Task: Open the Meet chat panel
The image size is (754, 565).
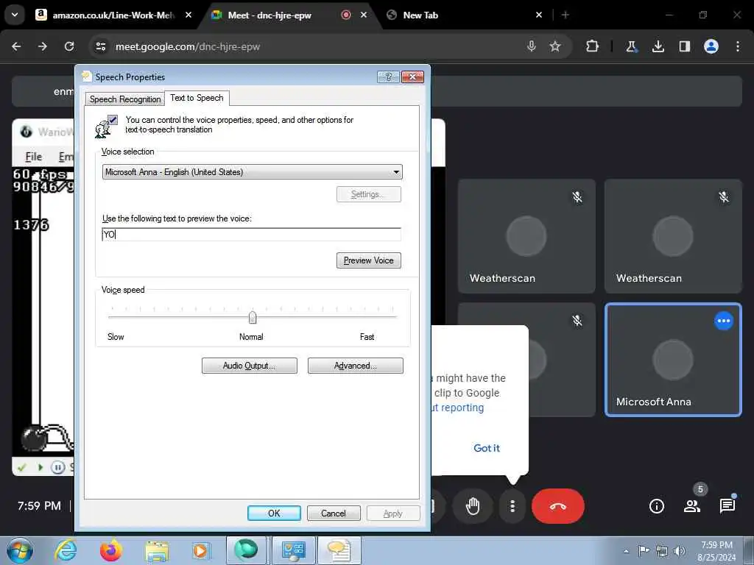Action: click(x=727, y=506)
